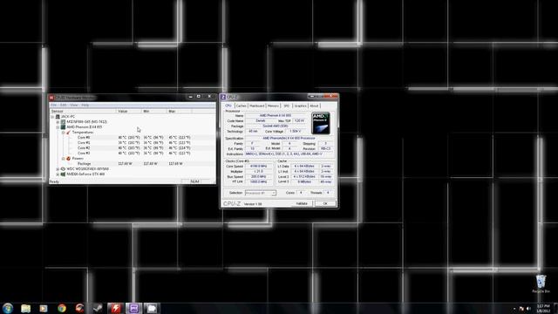Screen dimensions: 558x314
Task: Click the Core Speed value field
Action: [x=259, y=167]
